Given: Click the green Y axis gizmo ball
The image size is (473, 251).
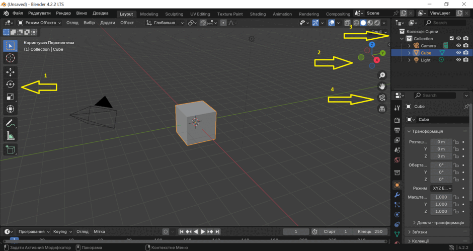Looking at the screenshot, I should [383, 53].
